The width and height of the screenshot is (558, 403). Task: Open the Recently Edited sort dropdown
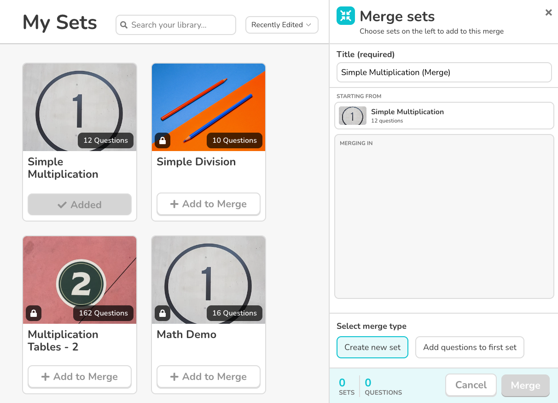tap(282, 25)
